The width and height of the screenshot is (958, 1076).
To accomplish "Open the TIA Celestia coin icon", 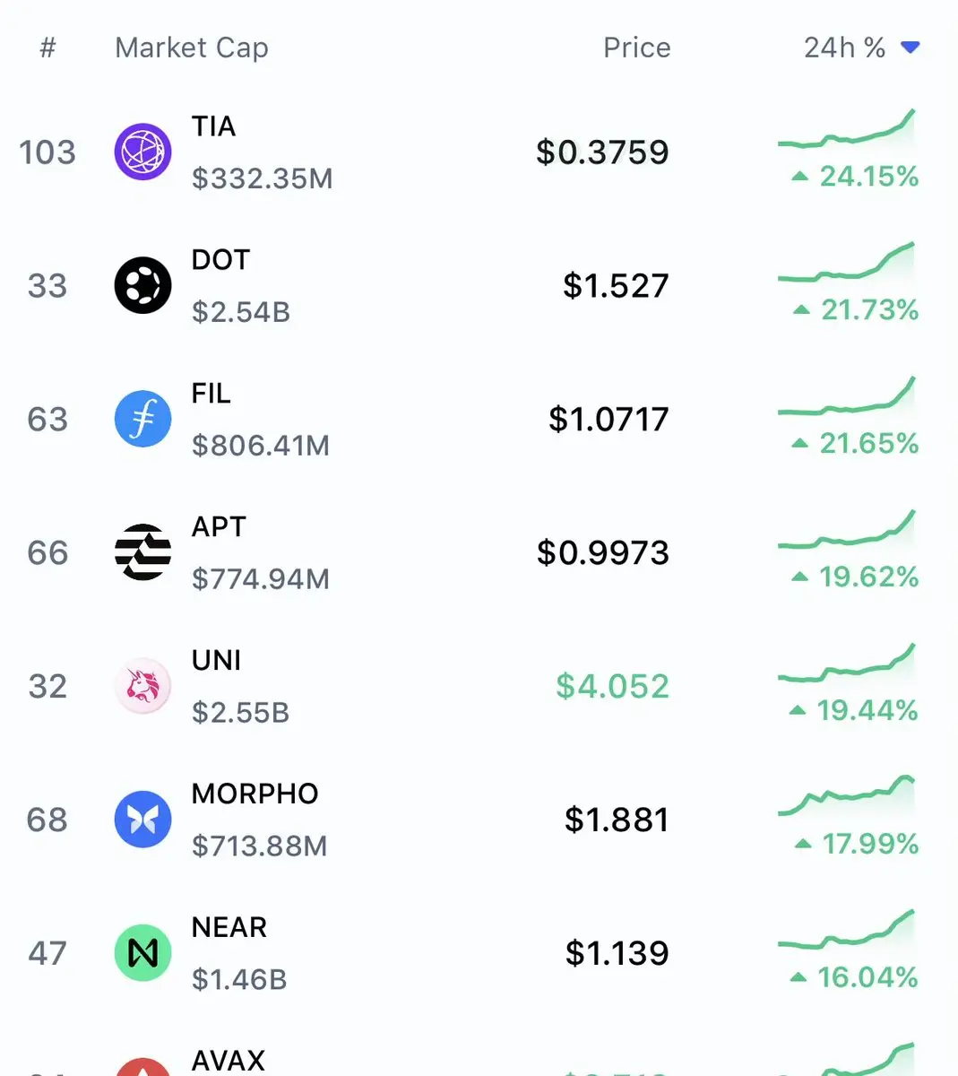I will (143, 152).
